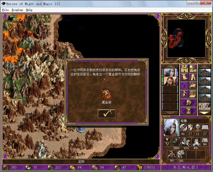Close the Heroes of Might and Magic window
Image resolution: width=213 pixels, height=172 pixels.
click(x=205, y=3)
